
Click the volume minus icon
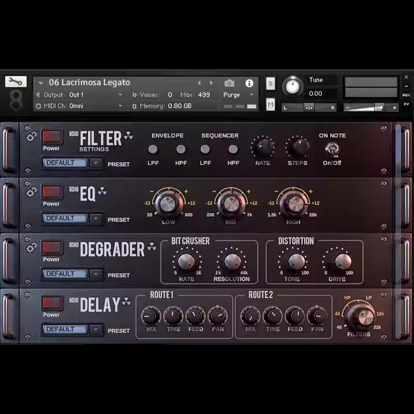pyautogui.click(x=347, y=108)
